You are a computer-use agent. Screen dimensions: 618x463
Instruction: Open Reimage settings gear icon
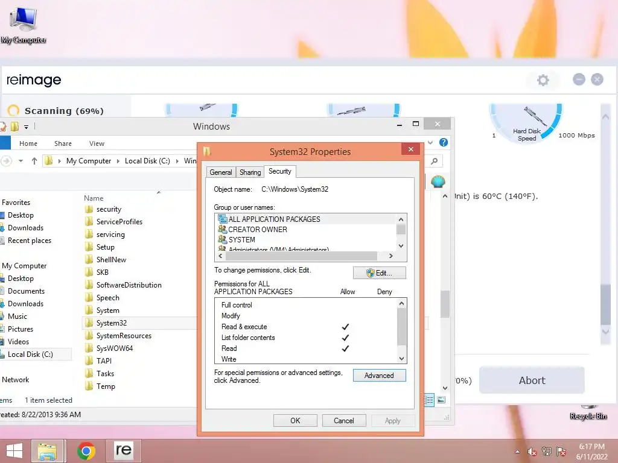point(543,80)
